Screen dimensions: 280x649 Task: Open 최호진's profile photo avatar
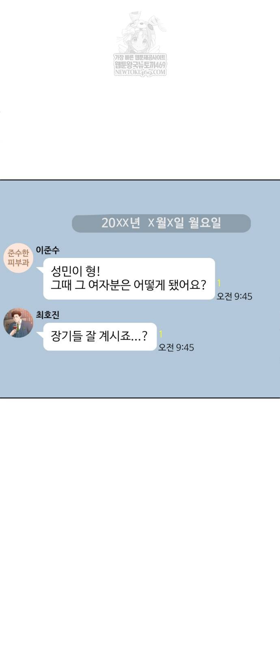(18, 323)
